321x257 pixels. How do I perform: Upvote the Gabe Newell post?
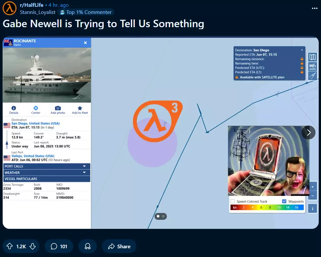(10, 246)
